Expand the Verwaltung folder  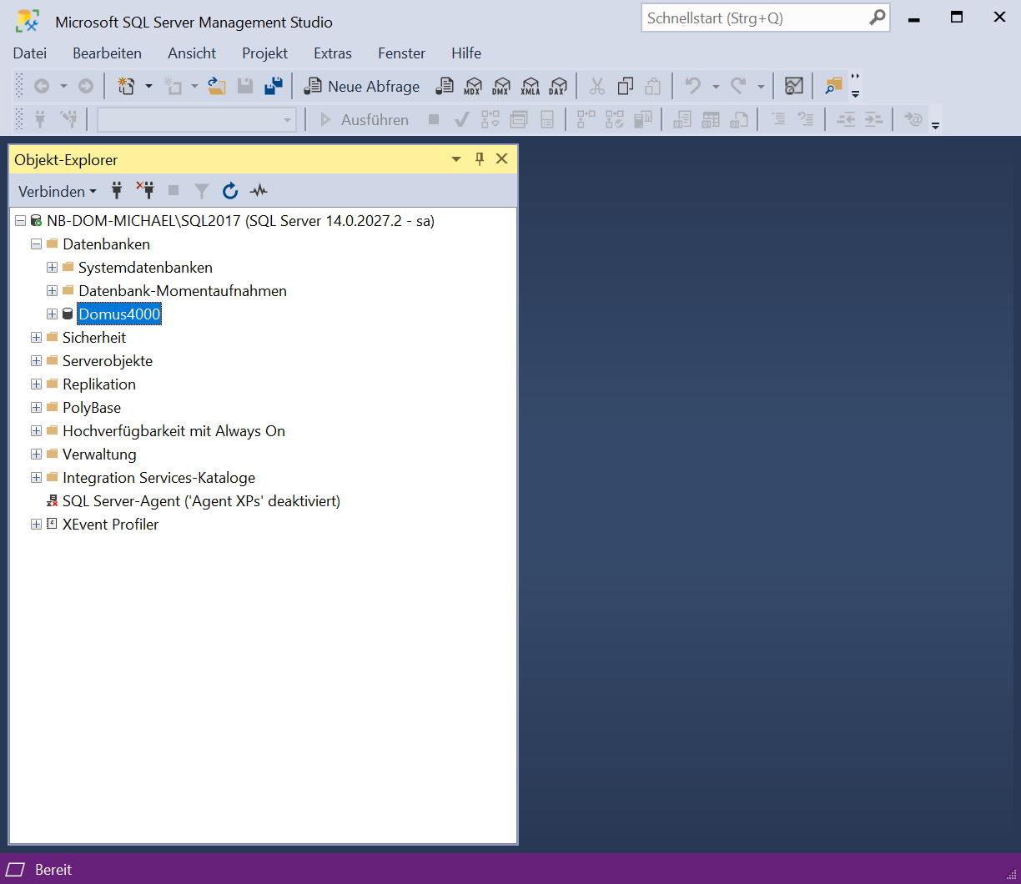[36, 455]
